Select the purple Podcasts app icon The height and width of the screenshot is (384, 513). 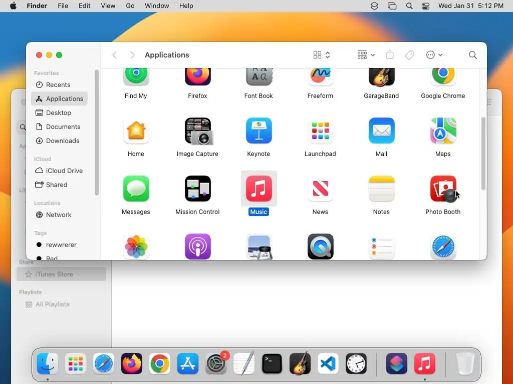point(197,246)
